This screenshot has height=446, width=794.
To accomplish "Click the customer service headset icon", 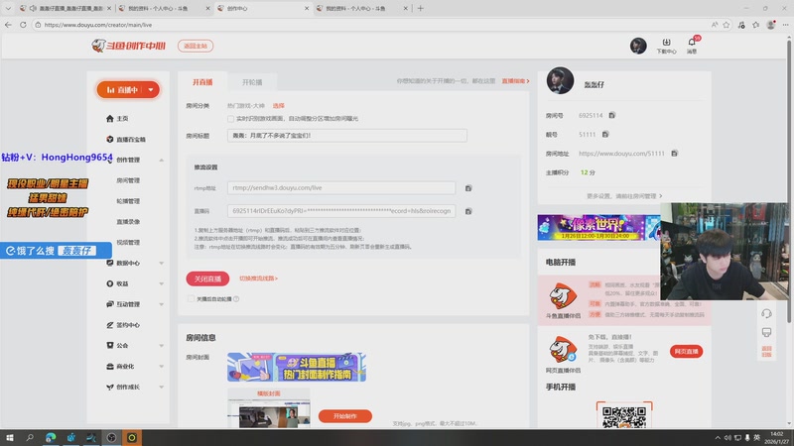I will click(766, 313).
